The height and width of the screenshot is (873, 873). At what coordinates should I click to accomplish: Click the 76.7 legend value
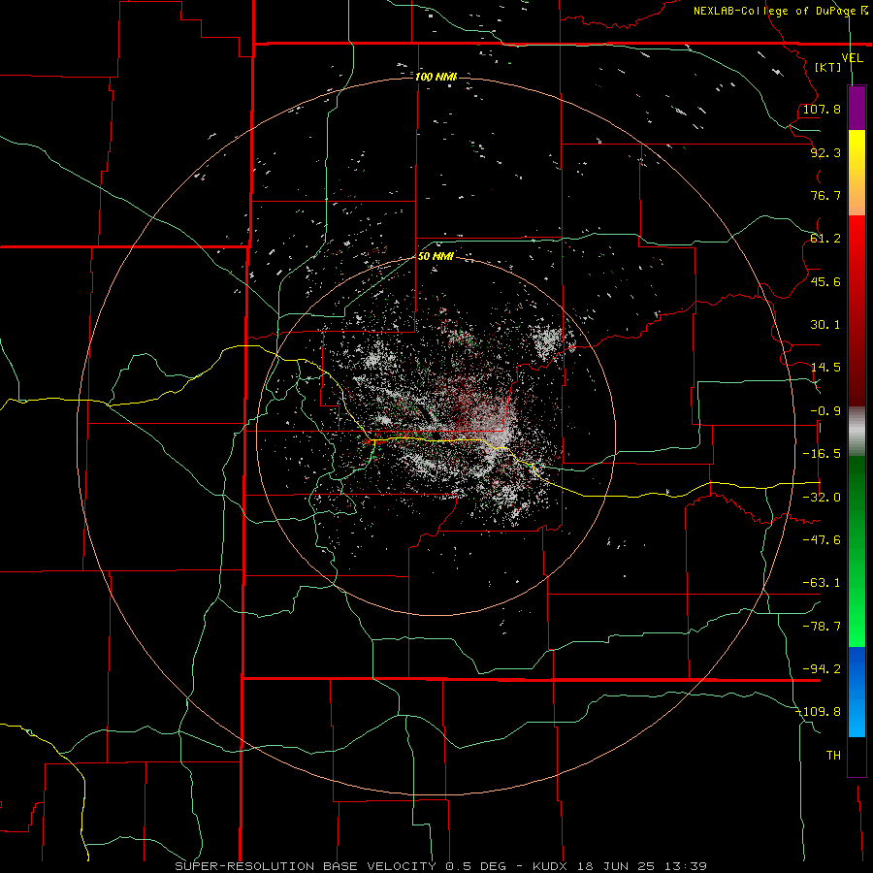click(825, 195)
